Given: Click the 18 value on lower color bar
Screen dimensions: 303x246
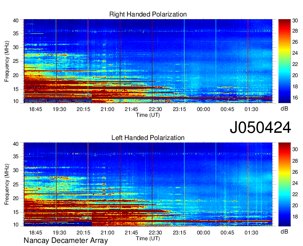Looking at the screenshot, I should click(295, 217).
